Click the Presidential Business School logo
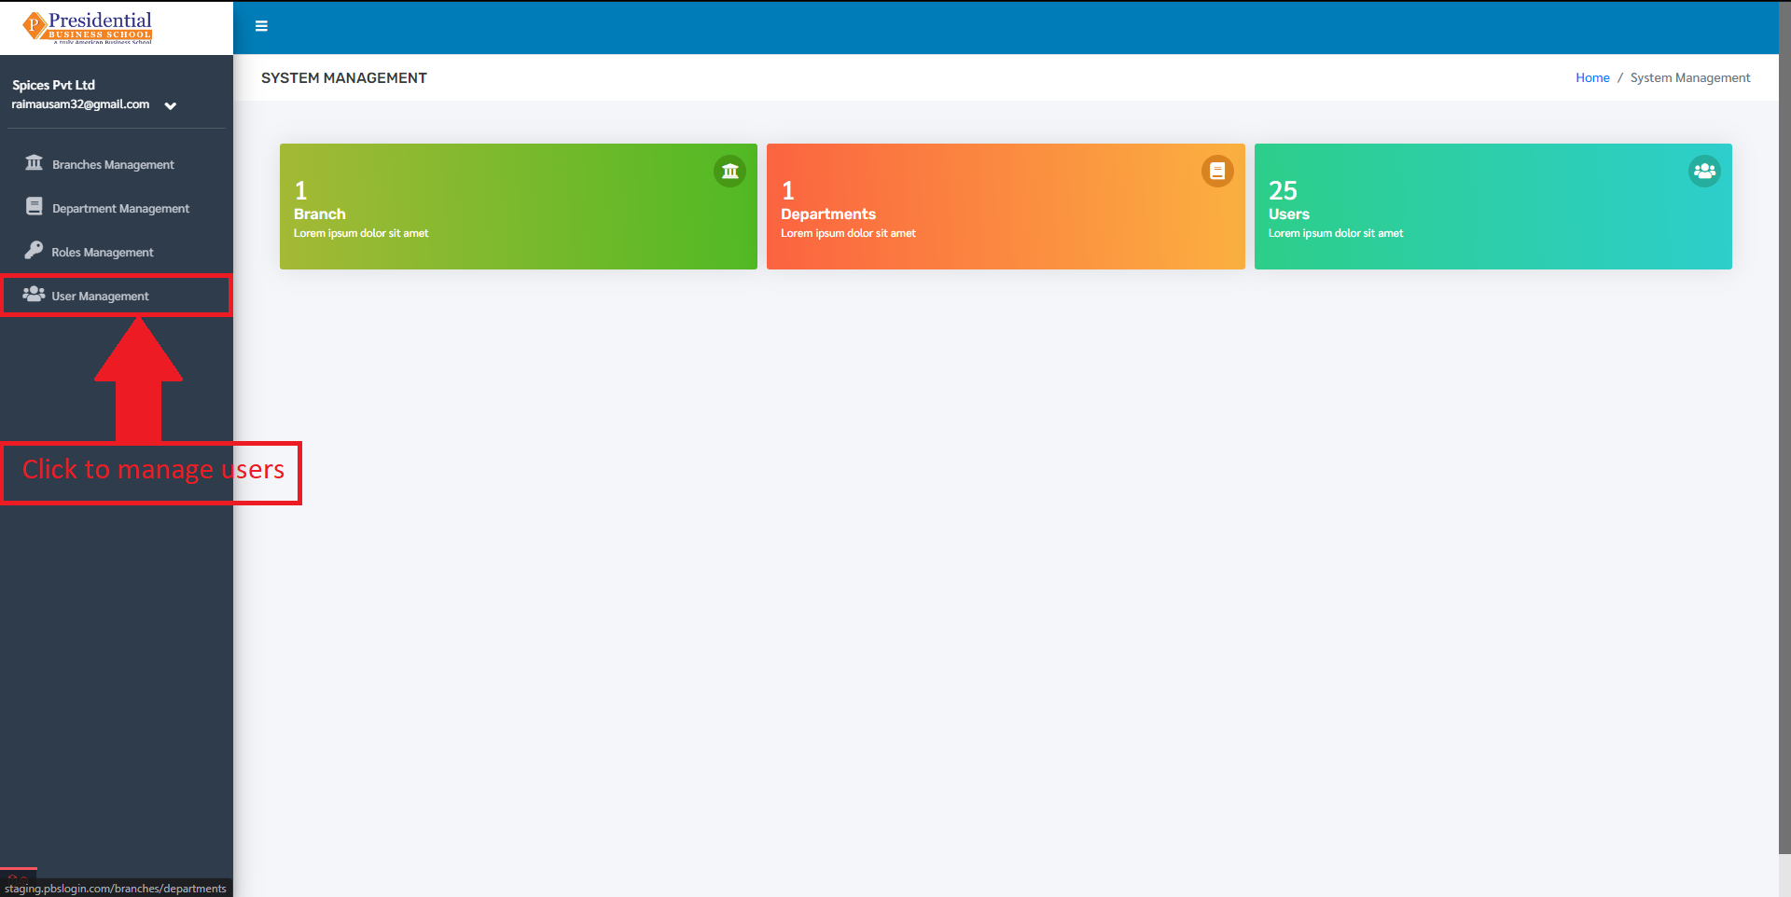 (88, 27)
